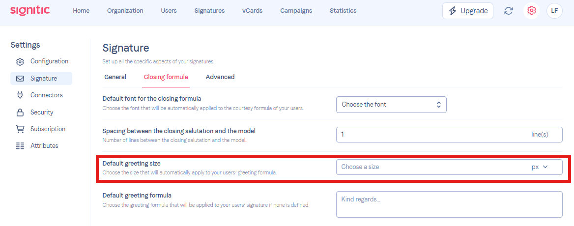Click the Upgrade button
The image size is (574, 226).
pos(468,11)
